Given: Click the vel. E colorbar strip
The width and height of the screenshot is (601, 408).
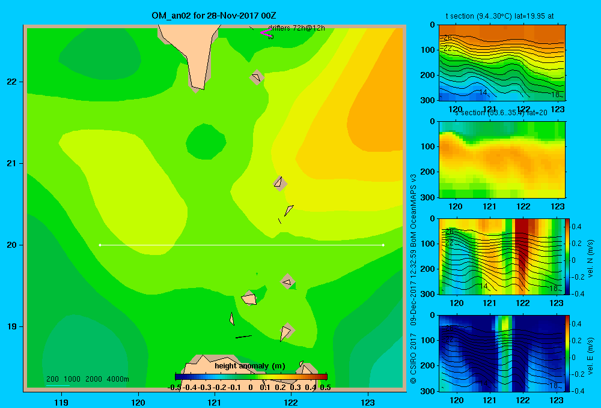Looking at the screenshot, I should tap(567, 353).
